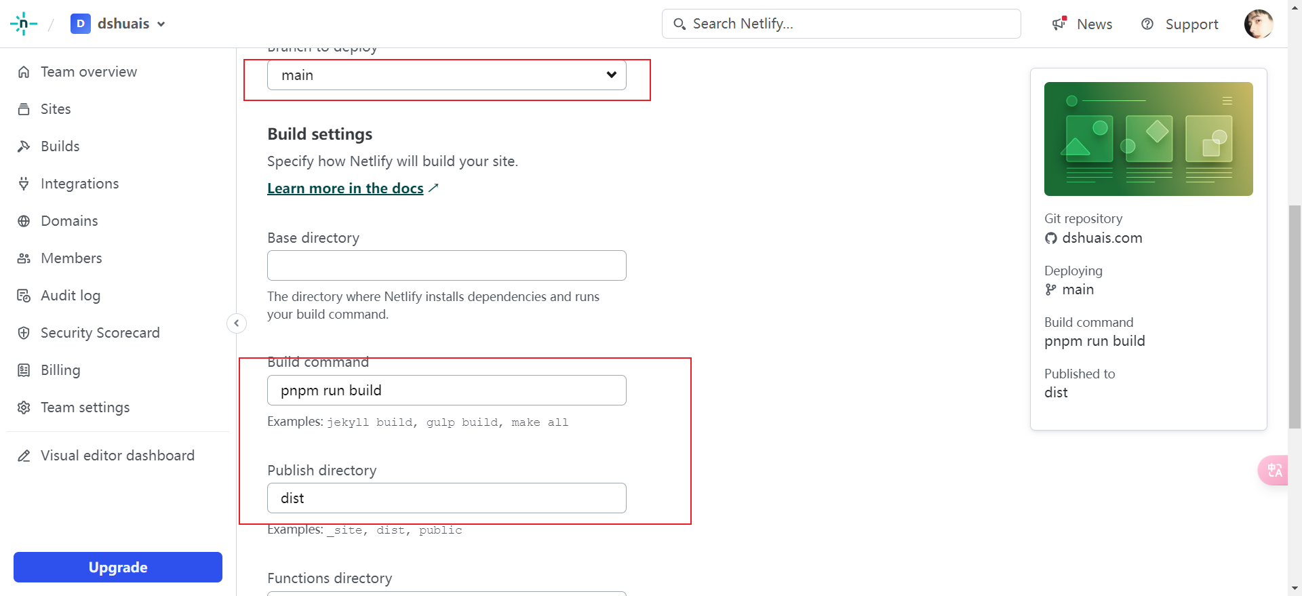Screen dimensions: 1302x596
Task: Collapse the sidebar with the chevron button
Action: pyautogui.click(x=237, y=323)
